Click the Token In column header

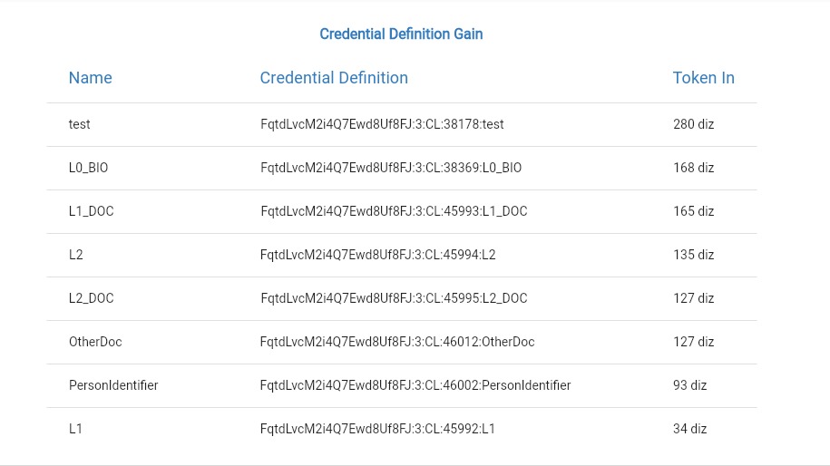pyautogui.click(x=704, y=78)
